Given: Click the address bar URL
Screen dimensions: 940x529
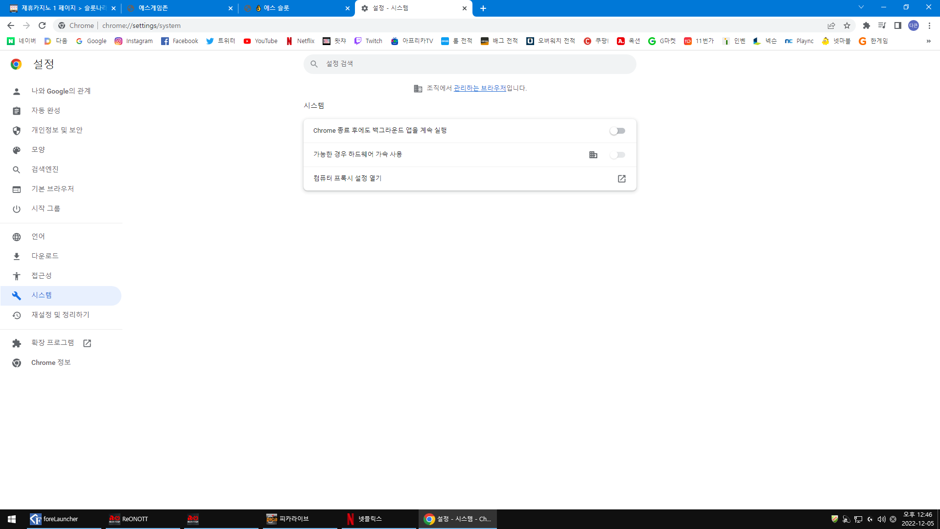Looking at the screenshot, I should (x=141, y=25).
